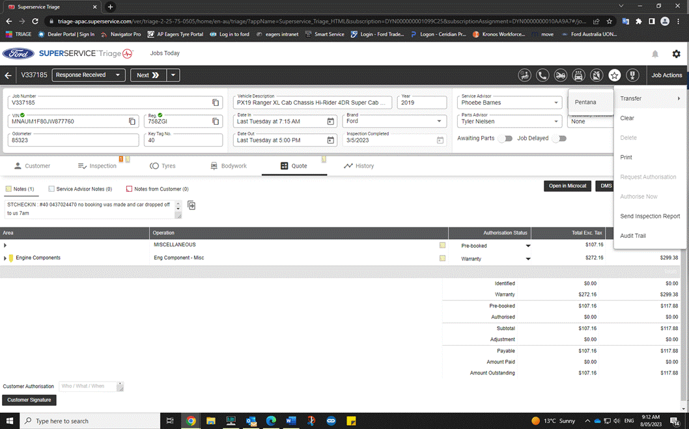689x429 pixels.
Task: Click the export note icon
Action: click(191, 205)
